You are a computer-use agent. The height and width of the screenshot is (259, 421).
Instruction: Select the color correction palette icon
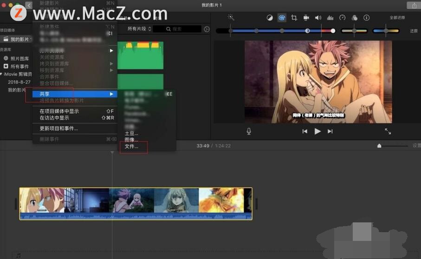(x=282, y=18)
